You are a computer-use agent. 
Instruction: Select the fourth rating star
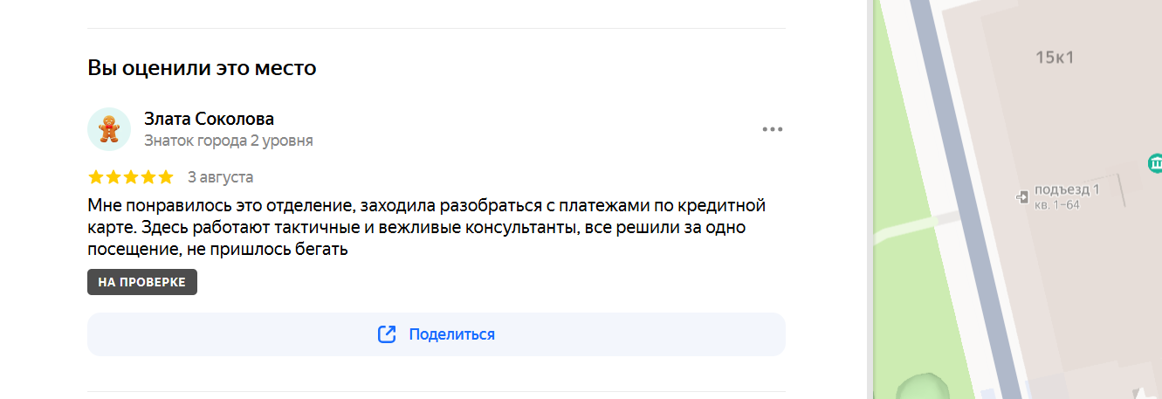(x=148, y=177)
